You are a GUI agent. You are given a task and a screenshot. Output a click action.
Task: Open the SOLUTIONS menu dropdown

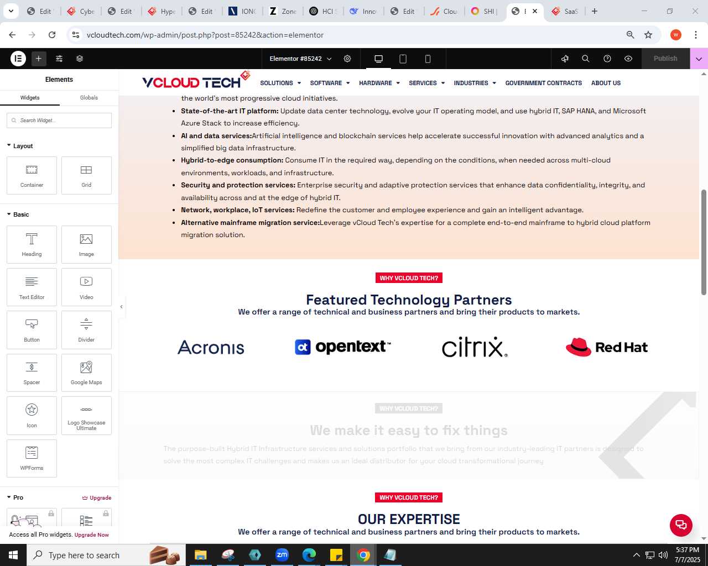[x=280, y=83]
